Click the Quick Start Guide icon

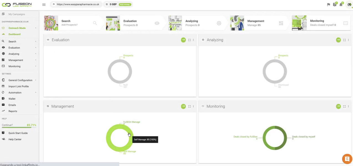tap(3, 133)
